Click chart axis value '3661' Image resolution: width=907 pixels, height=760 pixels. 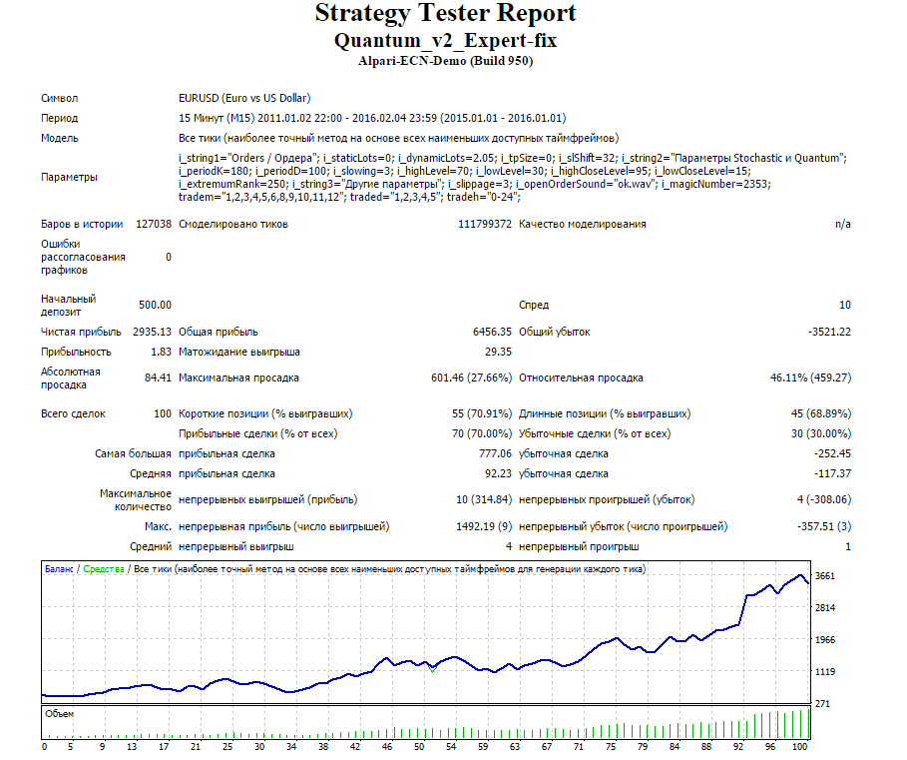[825, 576]
